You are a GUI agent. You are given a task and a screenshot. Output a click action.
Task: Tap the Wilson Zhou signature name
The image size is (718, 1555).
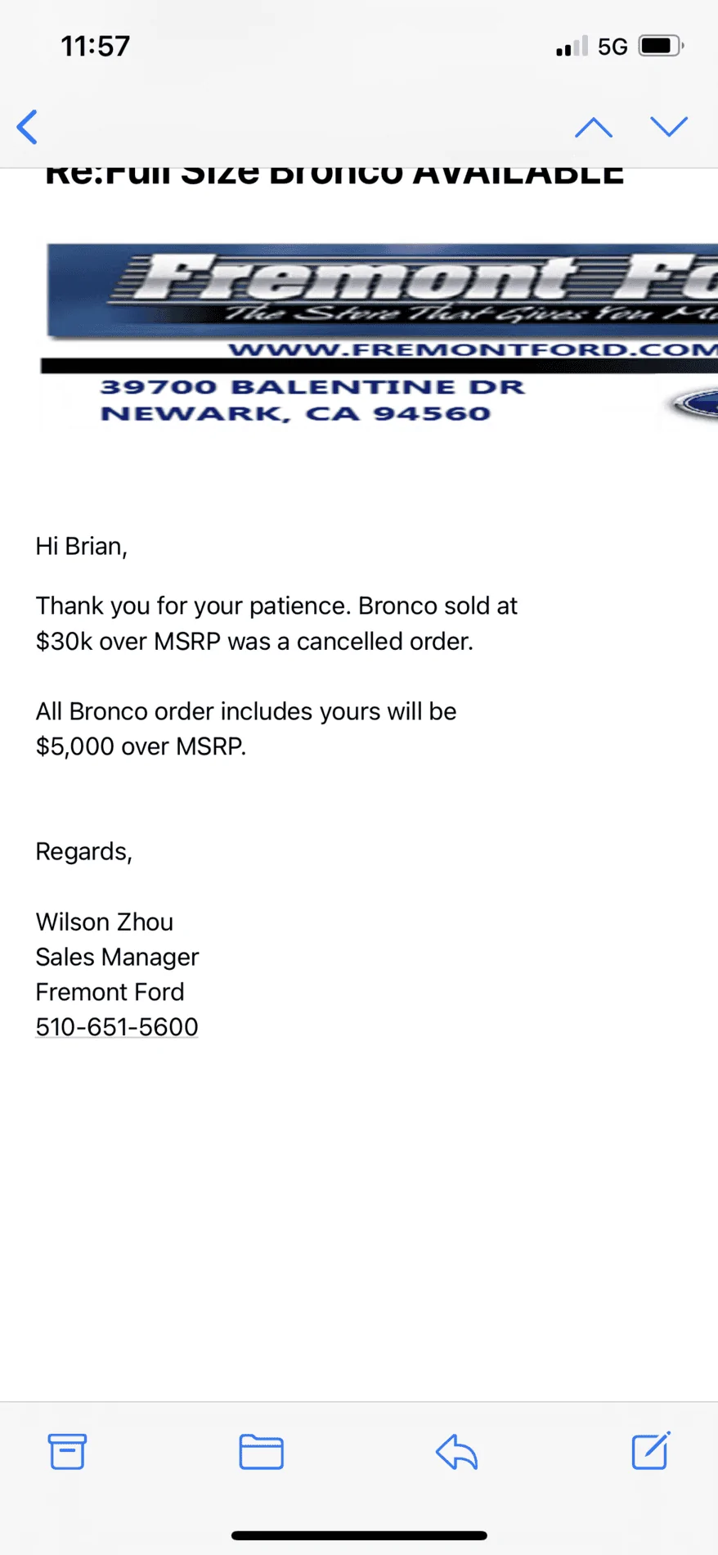pyautogui.click(x=105, y=922)
